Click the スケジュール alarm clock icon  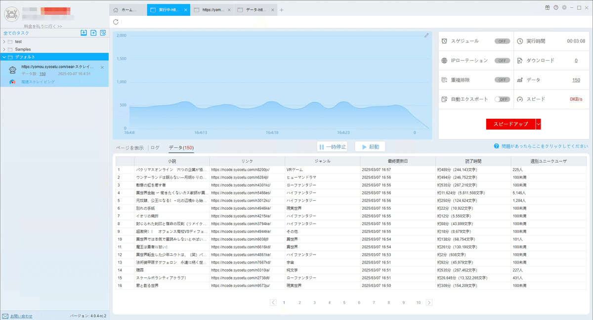coord(445,41)
